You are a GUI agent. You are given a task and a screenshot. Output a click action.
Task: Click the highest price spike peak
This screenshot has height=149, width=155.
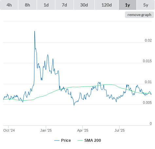35,31
